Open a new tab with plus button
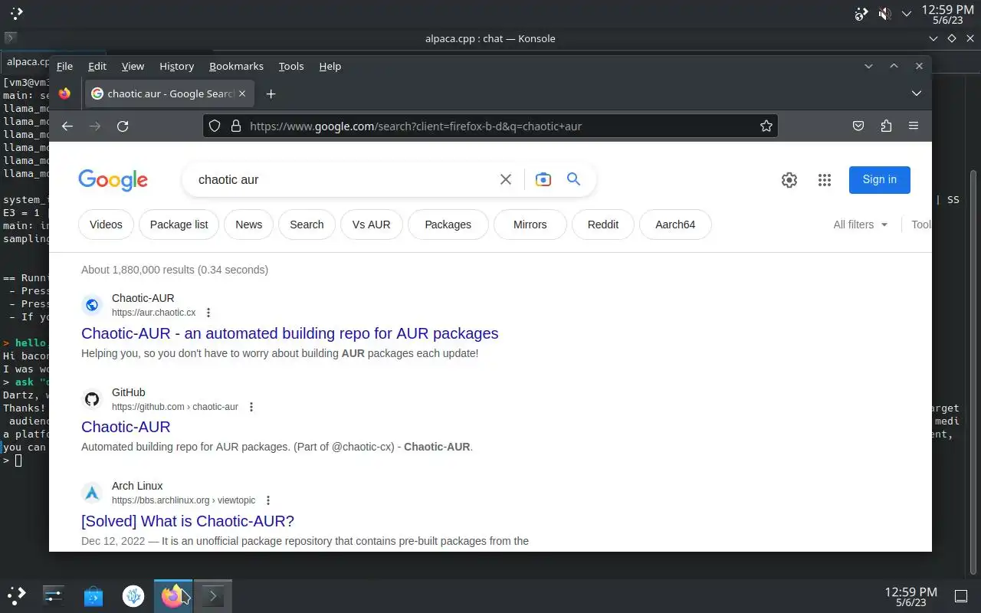 pyautogui.click(x=271, y=93)
